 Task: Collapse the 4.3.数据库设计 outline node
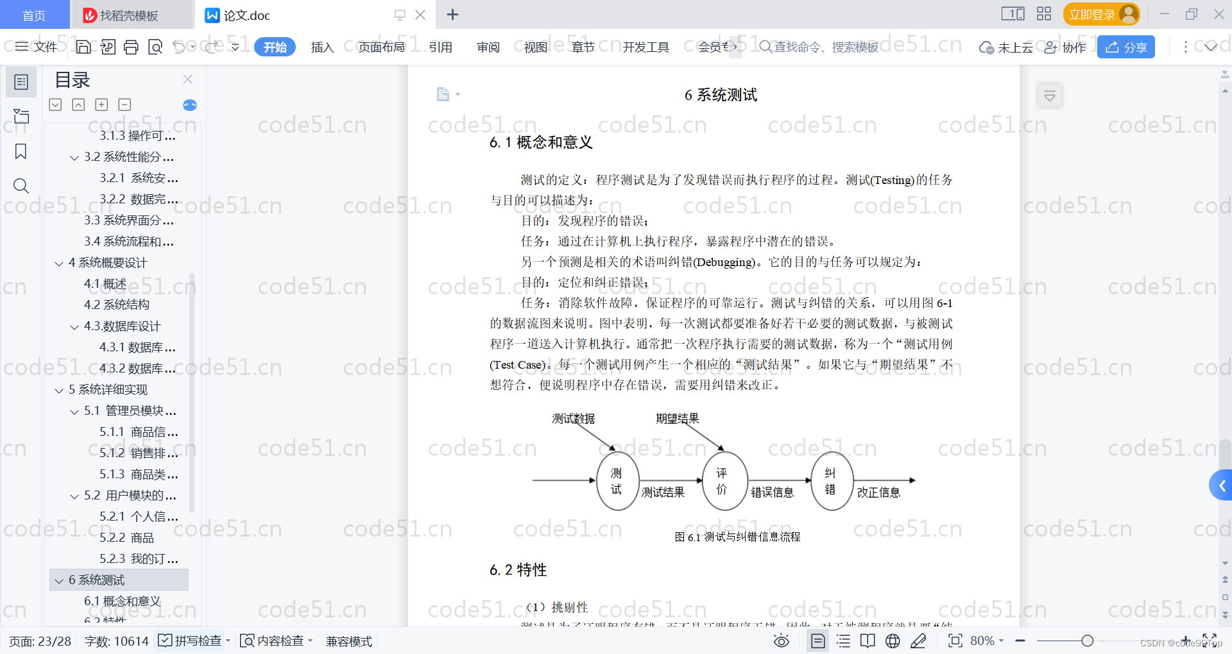[74, 326]
